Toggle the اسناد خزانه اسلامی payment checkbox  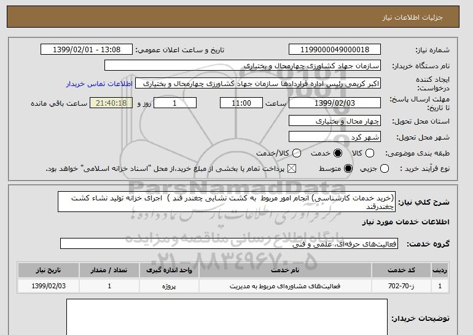pyautogui.click(x=292, y=168)
